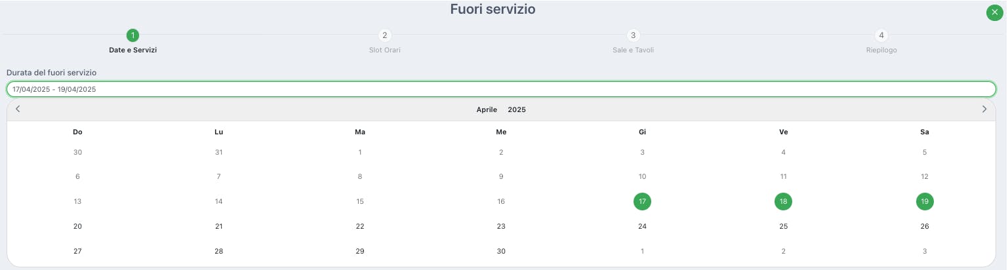Close the Fuori servizio dialog
Image resolution: width=1008 pixels, height=270 pixels.
[994, 12]
